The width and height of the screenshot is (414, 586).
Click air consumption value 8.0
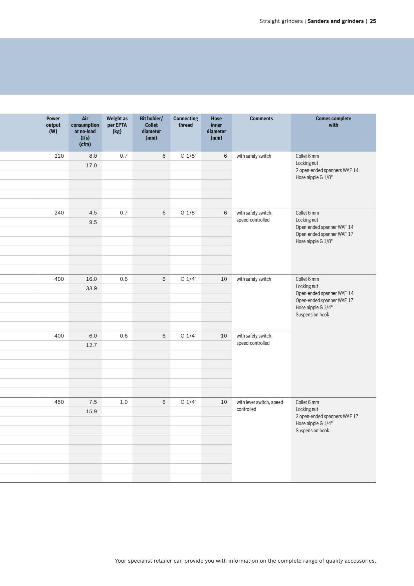(x=93, y=156)
